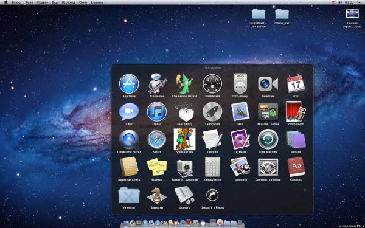Click the menu bar clock
Image resolution: width=365 pixels, height=228 pixels.
click(x=349, y=2)
